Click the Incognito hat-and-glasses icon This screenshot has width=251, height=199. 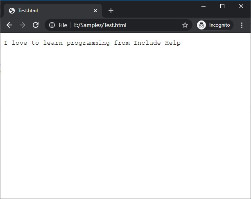[x=201, y=25]
